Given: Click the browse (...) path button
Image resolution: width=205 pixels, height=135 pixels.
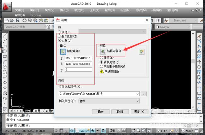Looking at the screenshot, I should click(144, 94).
